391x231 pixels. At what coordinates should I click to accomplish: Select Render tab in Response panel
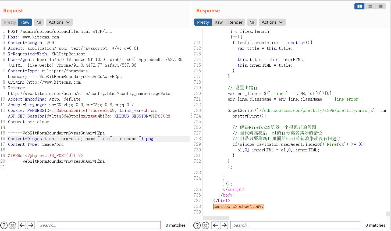click(235, 22)
